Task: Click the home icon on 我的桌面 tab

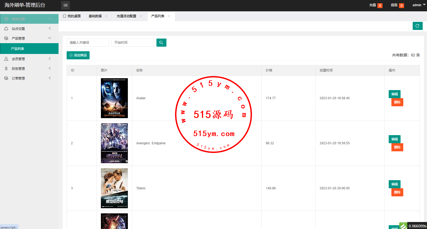Action: click(x=64, y=16)
